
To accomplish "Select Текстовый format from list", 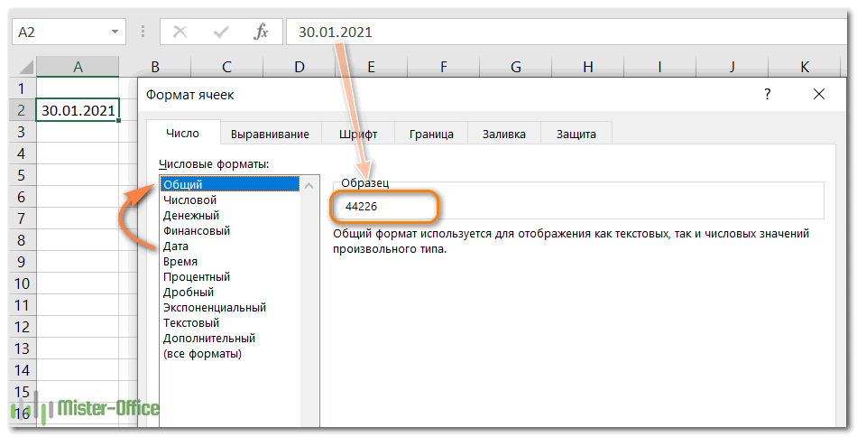I will click(x=191, y=322).
